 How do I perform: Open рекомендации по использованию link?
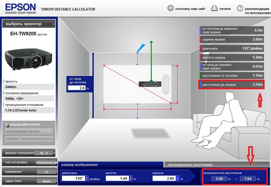click(258, 11)
